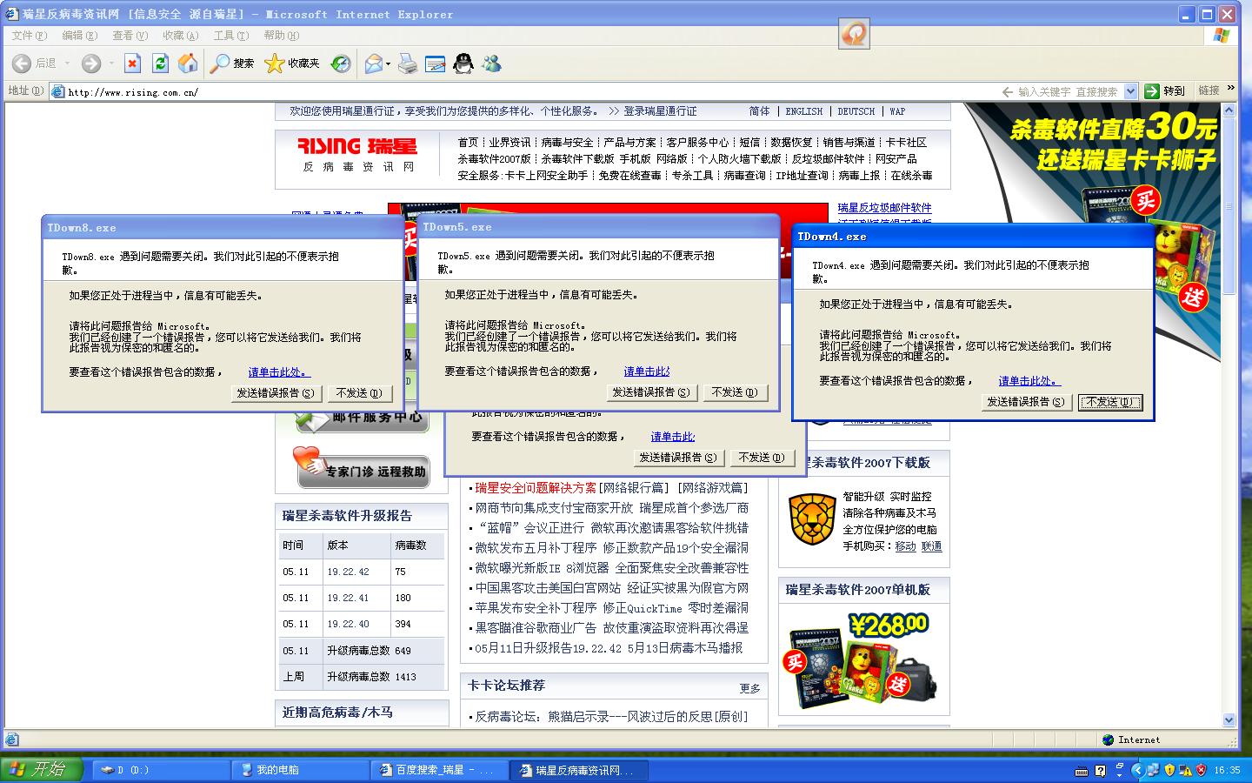
Task: Stop page loading with the red X
Action: (x=132, y=63)
